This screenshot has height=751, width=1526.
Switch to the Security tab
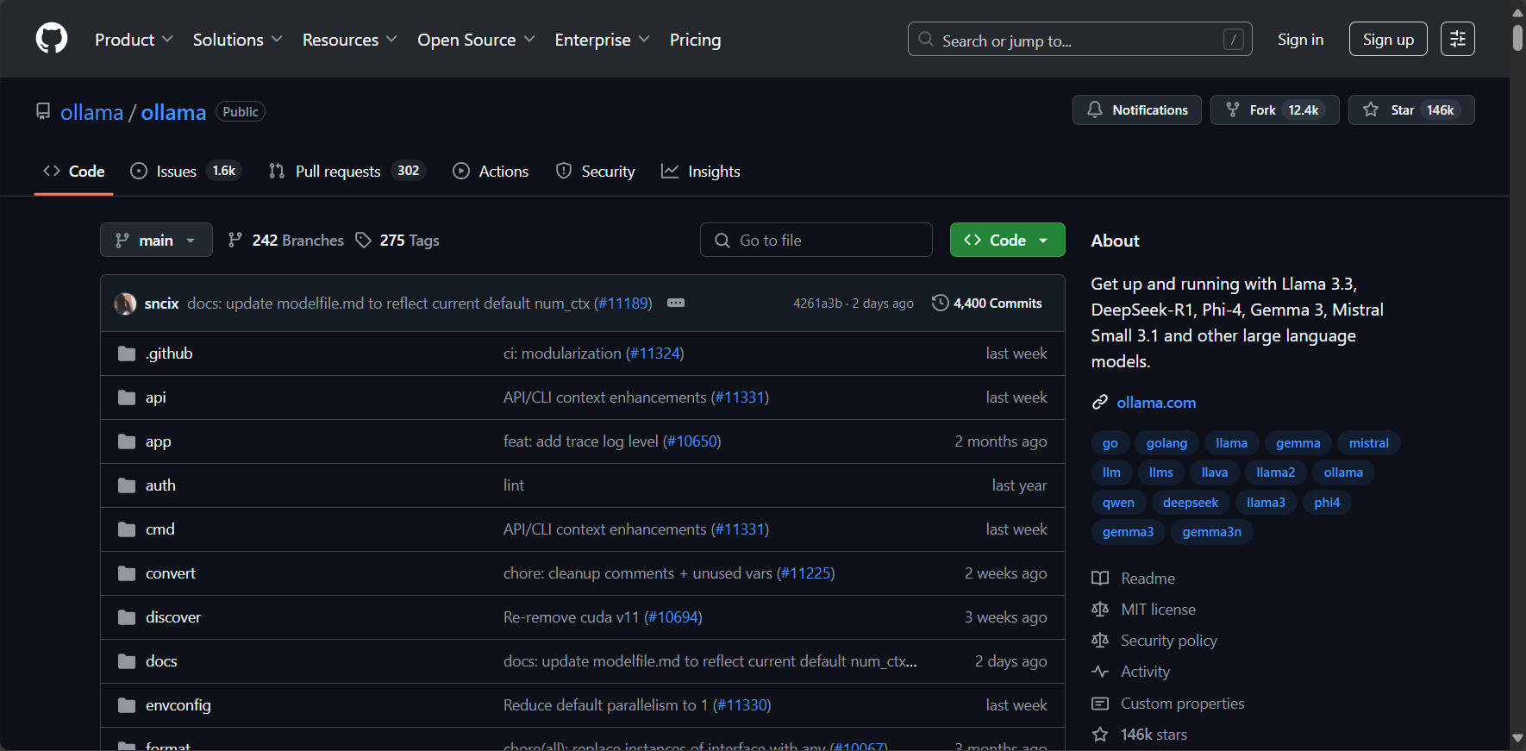coord(595,171)
